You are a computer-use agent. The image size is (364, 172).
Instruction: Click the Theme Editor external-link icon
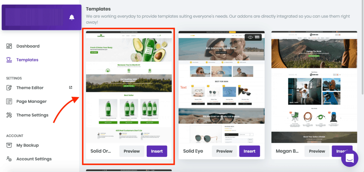(x=71, y=87)
